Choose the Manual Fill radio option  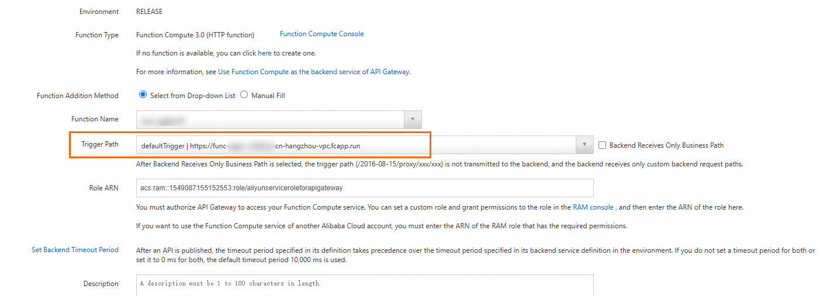pos(244,95)
